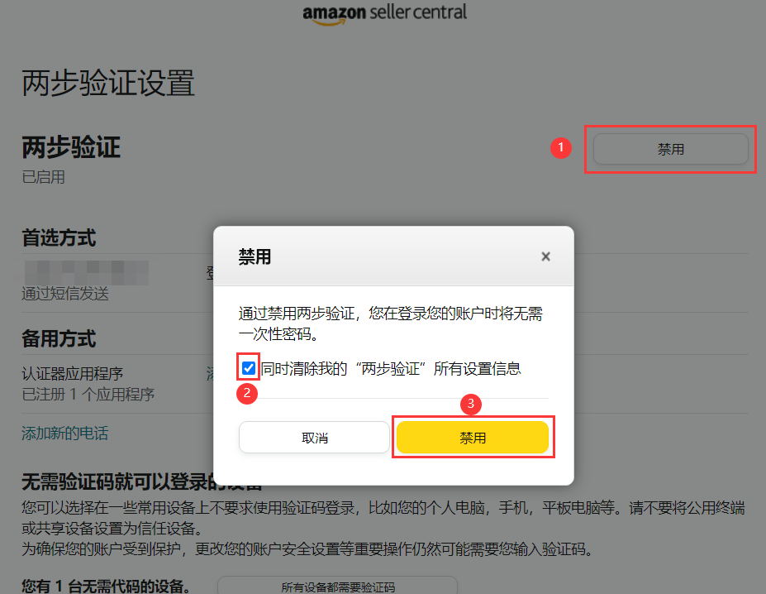The height and width of the screenshot is (594, 766).
Task: Click the Amazon Seller Central logo
Action: click(384, 14)
